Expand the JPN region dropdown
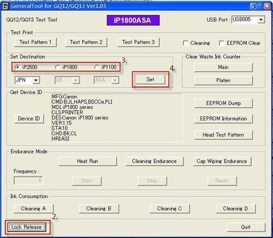Screen dimensions: 273x238 click(x=36, y=80)
